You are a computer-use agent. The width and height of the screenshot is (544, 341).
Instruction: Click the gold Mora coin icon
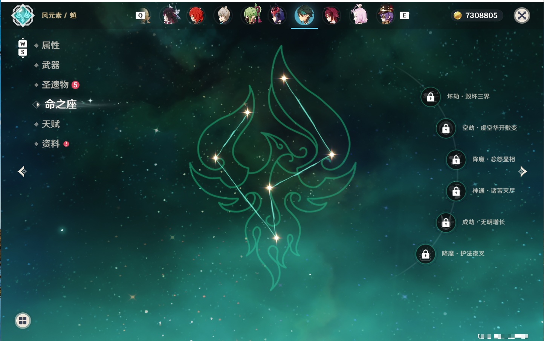[458, 15]
